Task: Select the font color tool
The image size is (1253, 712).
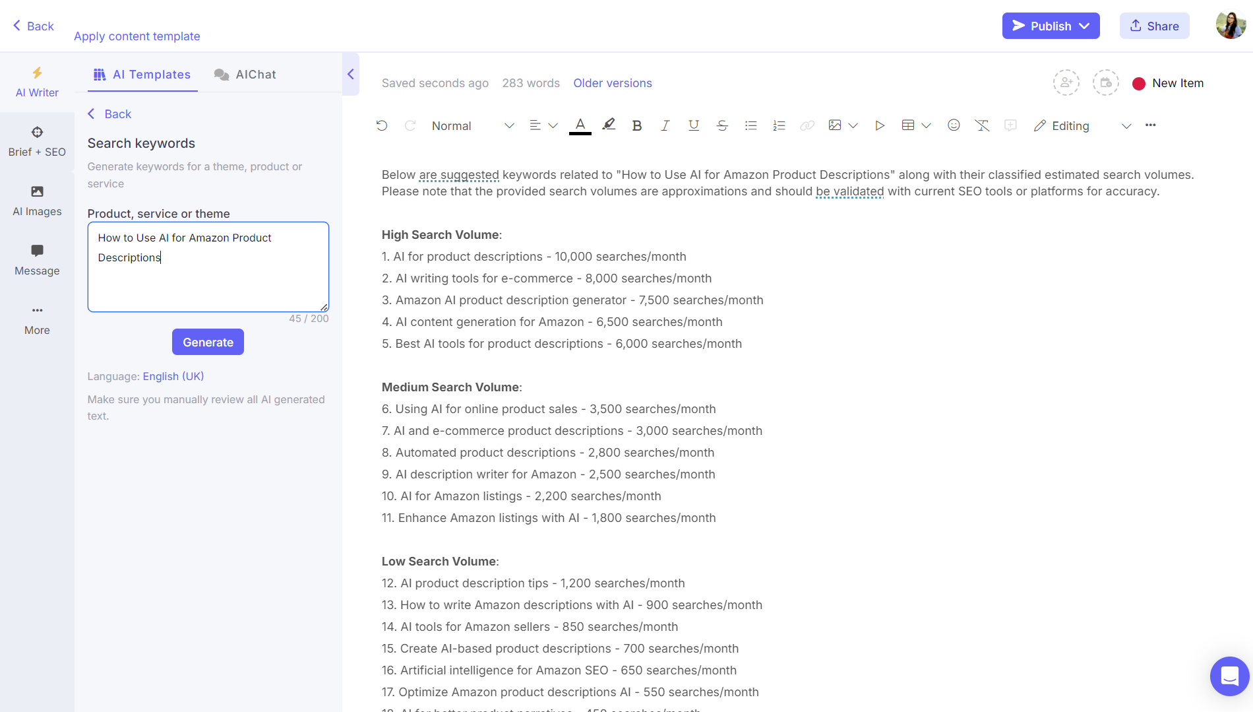Action: point(580,125)
